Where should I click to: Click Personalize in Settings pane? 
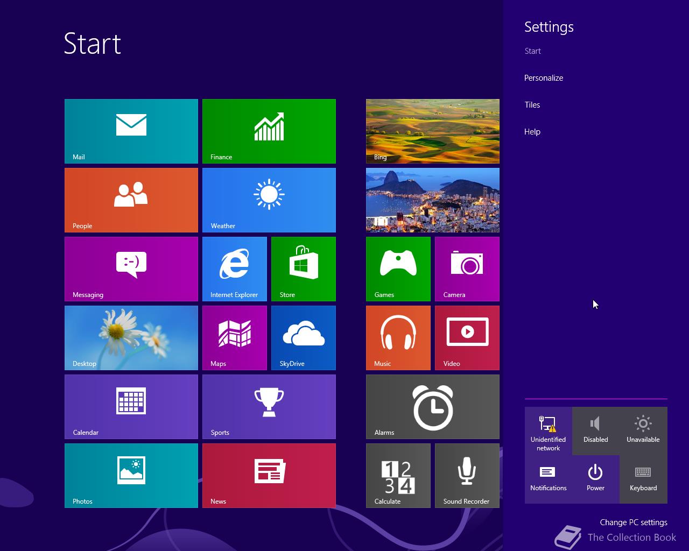(x=544, y=78)
